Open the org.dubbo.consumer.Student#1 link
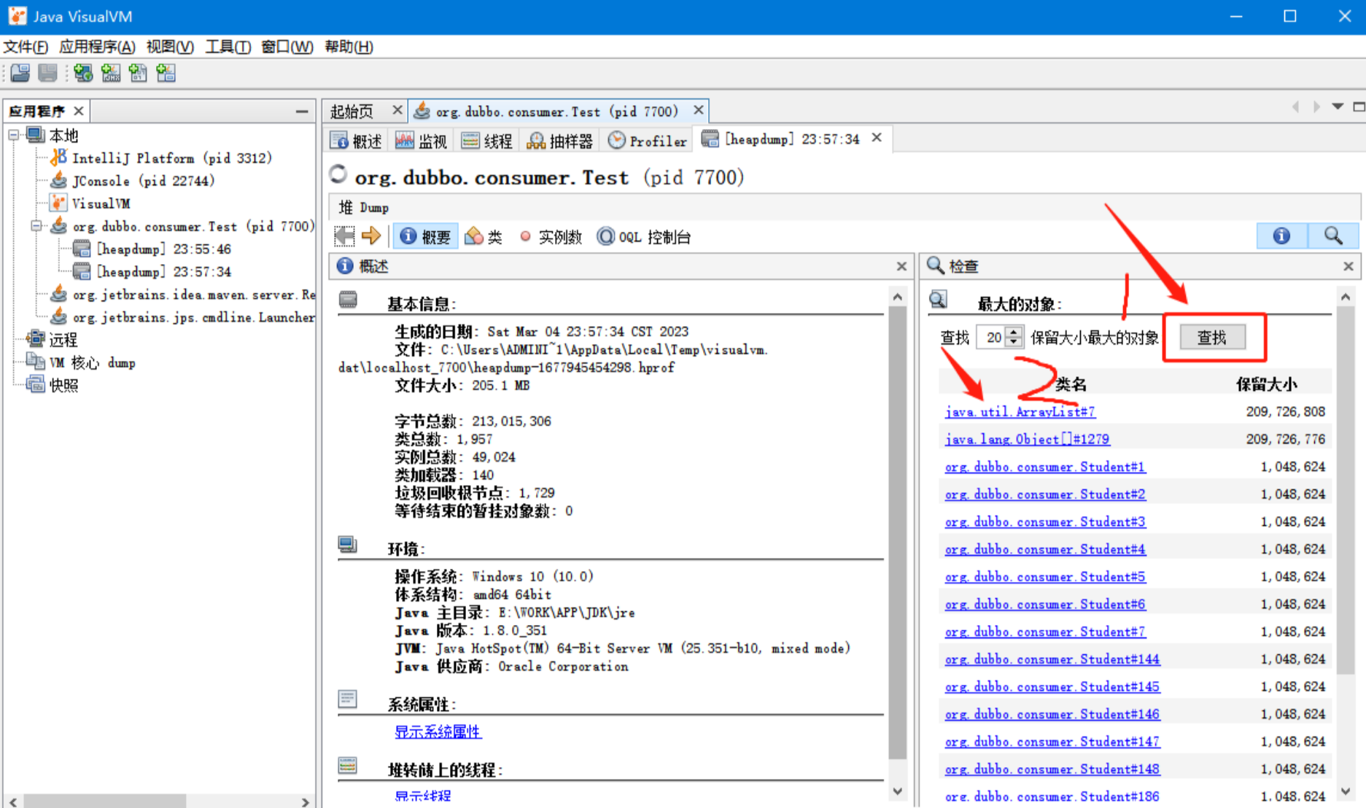1366x808 pixels. click(1044, 467)
